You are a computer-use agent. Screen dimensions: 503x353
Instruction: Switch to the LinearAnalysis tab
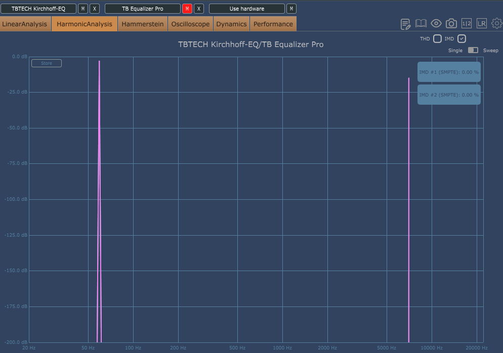[25, 24]
